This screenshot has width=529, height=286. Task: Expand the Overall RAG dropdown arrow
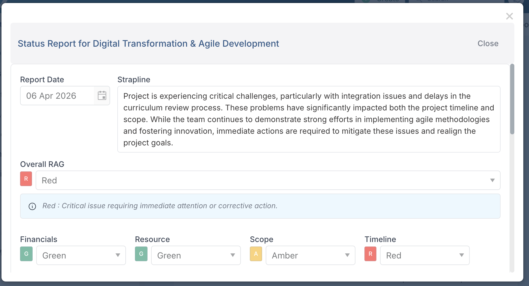pyautogui.click(x=492, y=180)
